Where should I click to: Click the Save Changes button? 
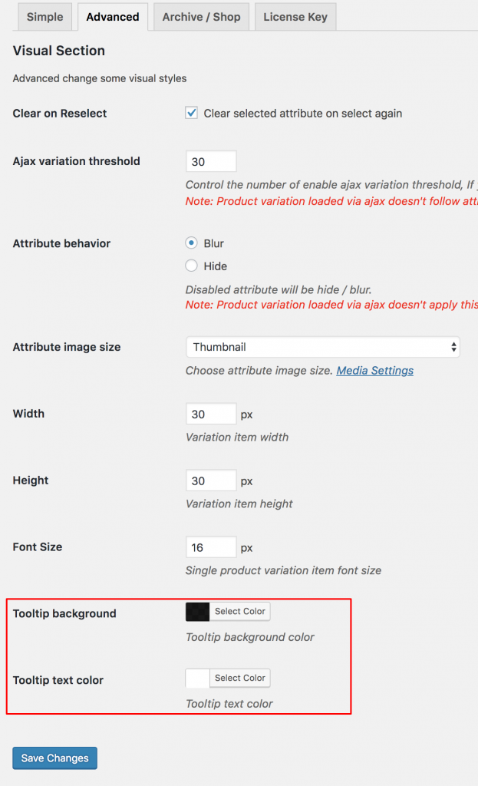point(54,758)
